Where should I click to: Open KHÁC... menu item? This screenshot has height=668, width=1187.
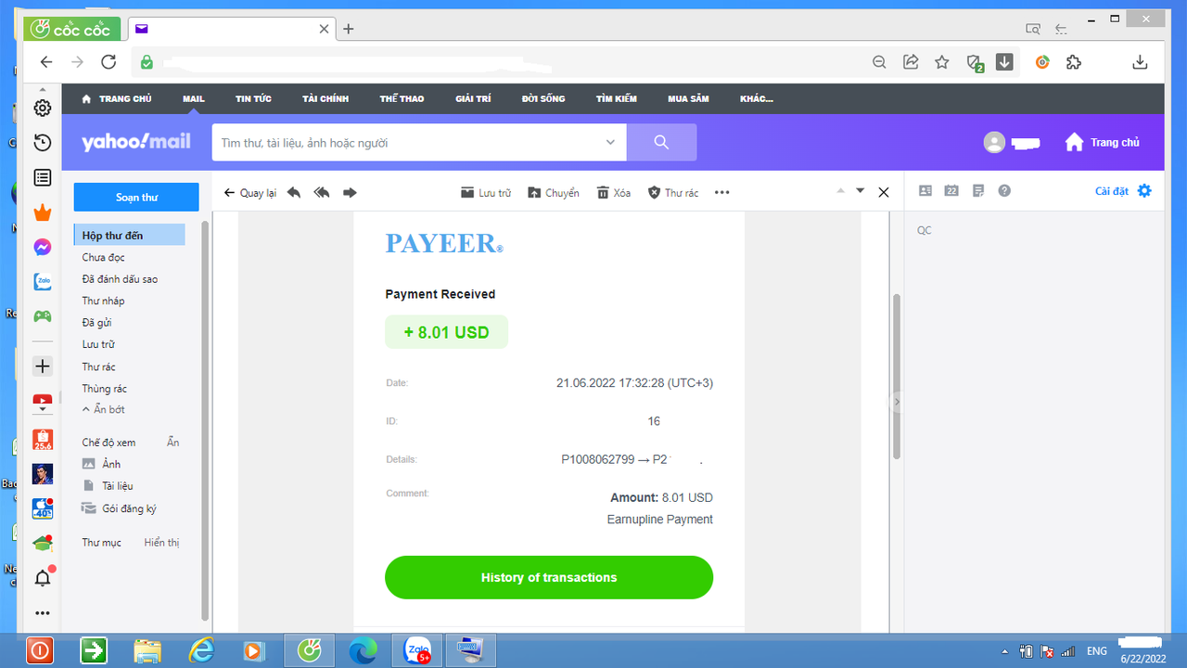757,98
